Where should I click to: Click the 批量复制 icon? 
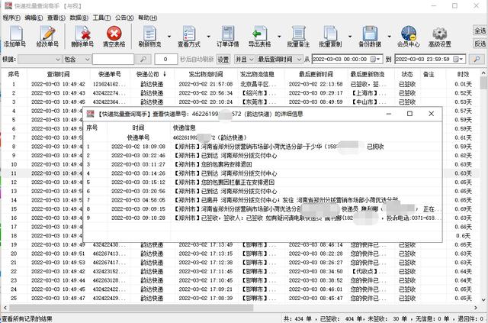(330, 34)
